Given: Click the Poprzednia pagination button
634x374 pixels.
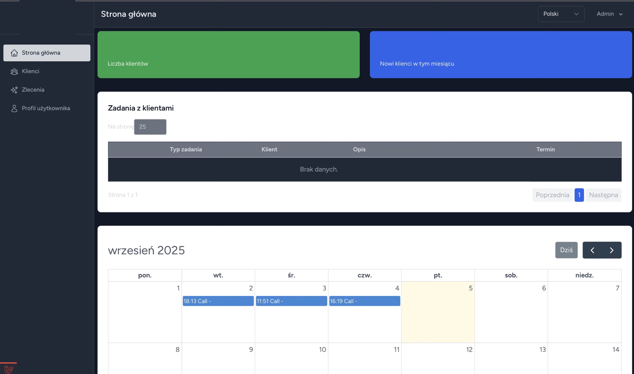Looking at the screenshot, I should point(552,195).
